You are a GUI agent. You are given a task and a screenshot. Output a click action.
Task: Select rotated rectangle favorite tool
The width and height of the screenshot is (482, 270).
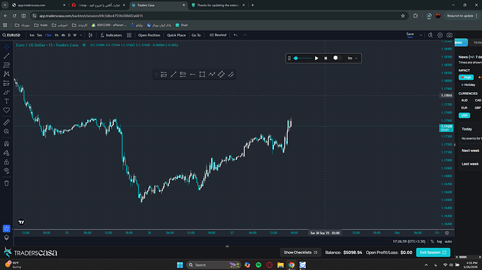[221, 75]
